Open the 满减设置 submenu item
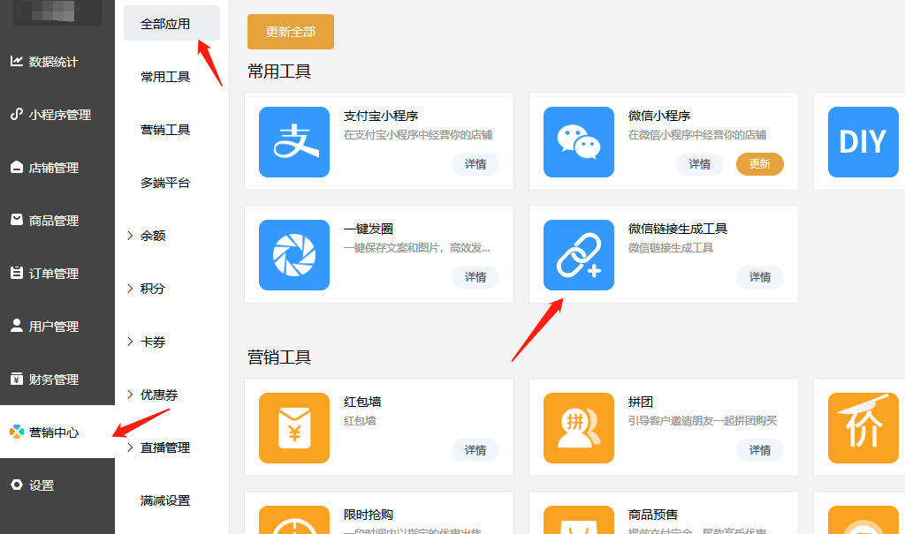 [x=165, y=500]
